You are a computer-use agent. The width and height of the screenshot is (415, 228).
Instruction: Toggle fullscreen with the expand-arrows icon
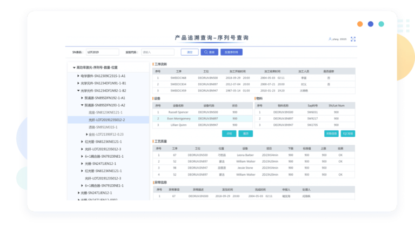tap(353, 39)
